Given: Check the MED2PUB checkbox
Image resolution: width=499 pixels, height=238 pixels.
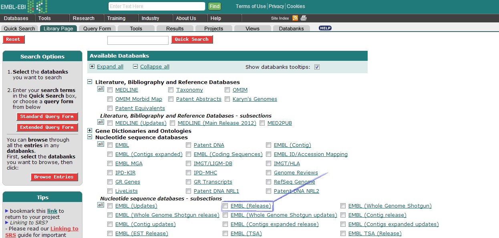Looking at the screenshot, I should pos(262,123).
